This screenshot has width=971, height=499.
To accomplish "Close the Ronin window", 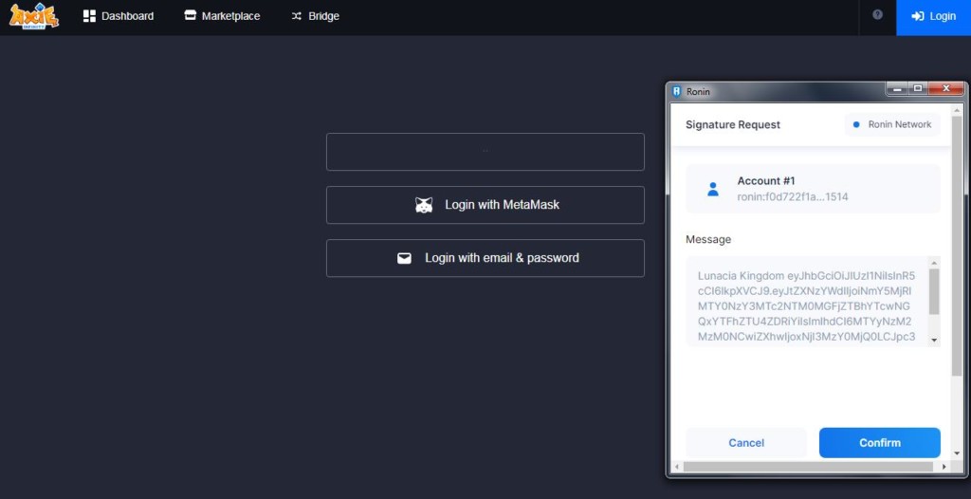I will pos(946,89).
